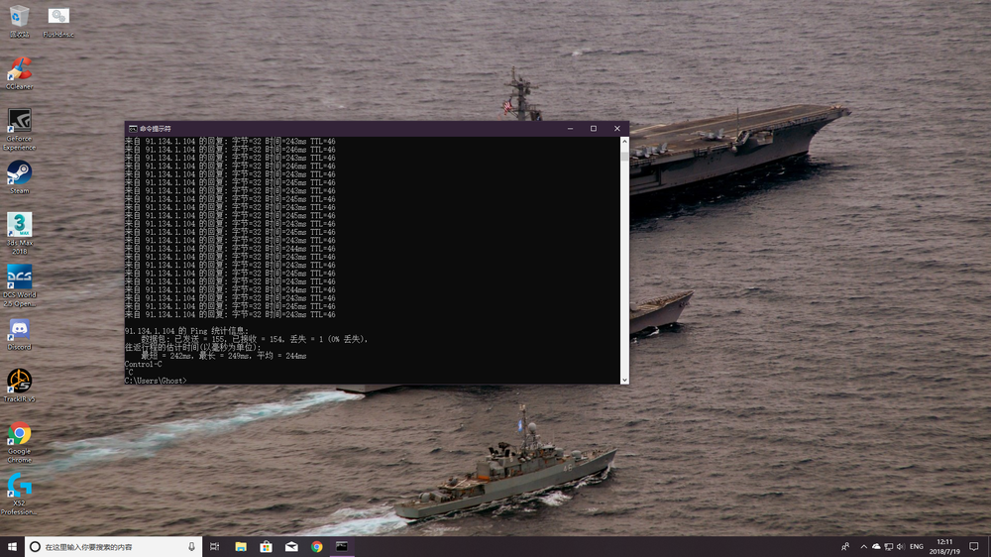Open the clock showing 12:11

tap(944, 546)
